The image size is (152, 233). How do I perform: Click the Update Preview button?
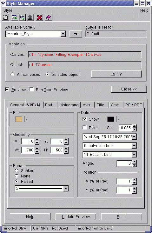[76, 217]
